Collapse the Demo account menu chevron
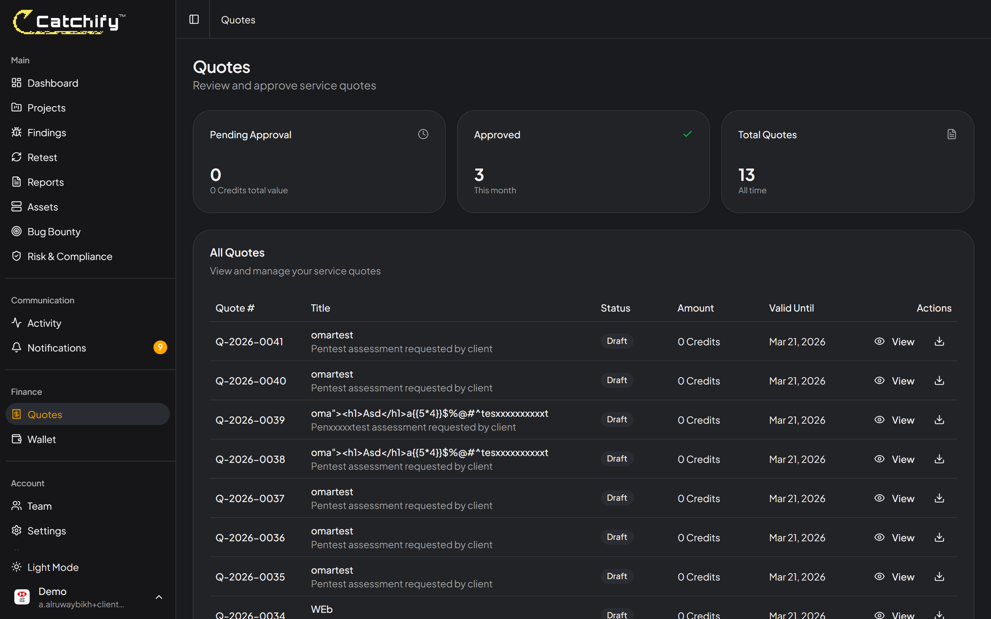This screenshot has height=619, width=991. click(x=159, y=597)
